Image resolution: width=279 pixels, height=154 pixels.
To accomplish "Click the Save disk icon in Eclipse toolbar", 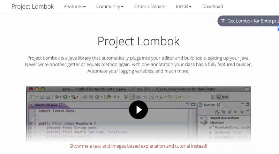I will pos(41,97).
